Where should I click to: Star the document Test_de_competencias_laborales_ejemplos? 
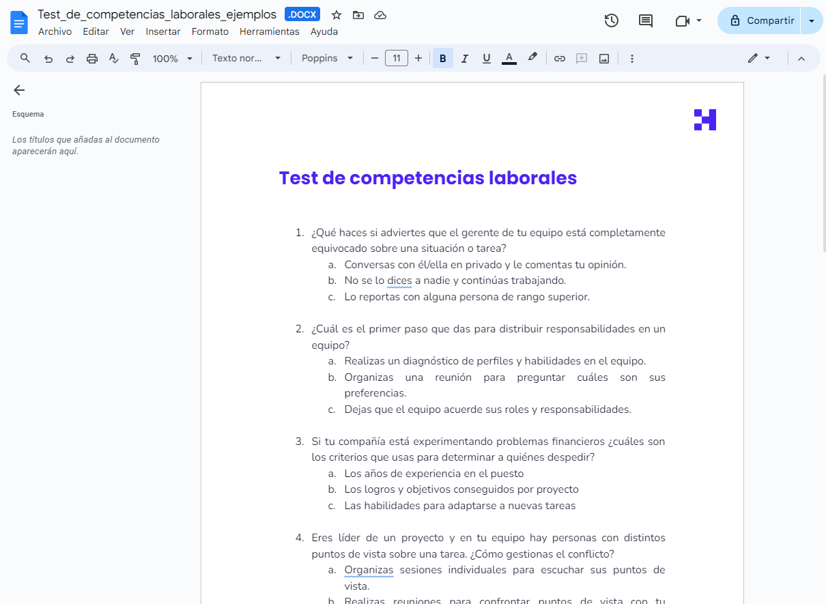(x=335, y=14)
